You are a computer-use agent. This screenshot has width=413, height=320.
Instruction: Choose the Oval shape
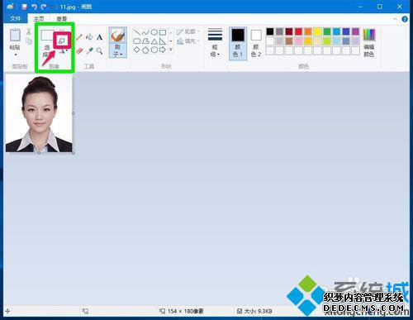point(154,32)
